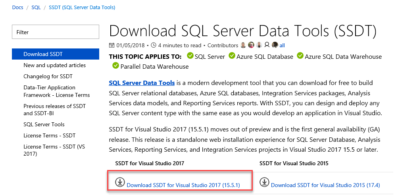
Task: Select Download SSDT in the sidebar
Action: (43, 54)
